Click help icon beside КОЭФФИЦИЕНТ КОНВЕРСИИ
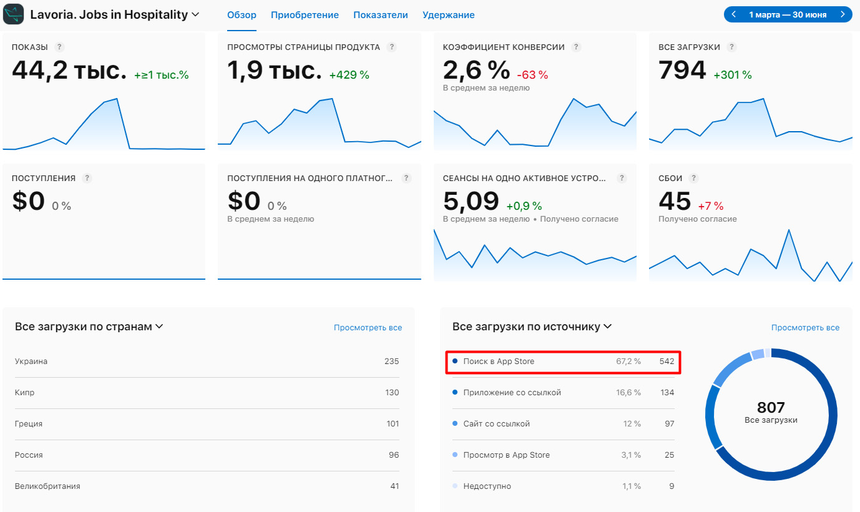Image resolution: width=860 pixels, height=512 pixels. (x=576, y=47)
